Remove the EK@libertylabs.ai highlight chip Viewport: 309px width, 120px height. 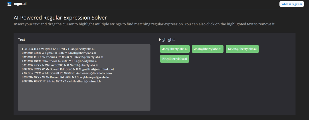(175, 59)
